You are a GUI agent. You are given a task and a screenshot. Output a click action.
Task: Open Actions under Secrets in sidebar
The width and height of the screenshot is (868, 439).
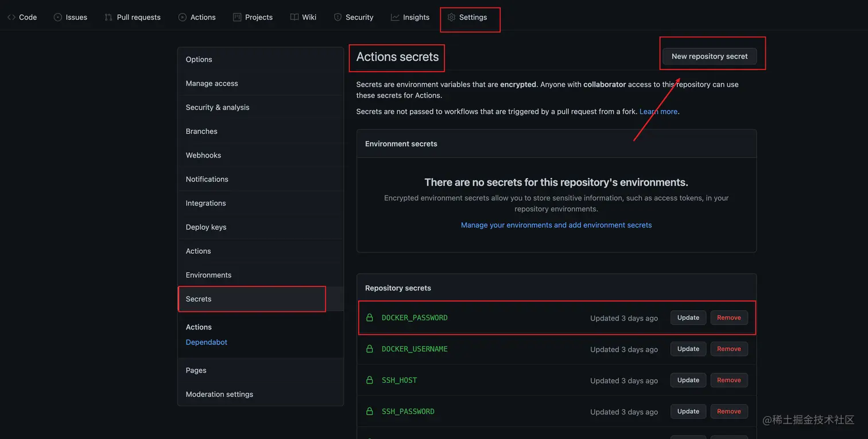coord(199,327)
